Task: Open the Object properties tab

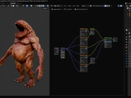Action: pyautogui.click(x=126, y=51)
